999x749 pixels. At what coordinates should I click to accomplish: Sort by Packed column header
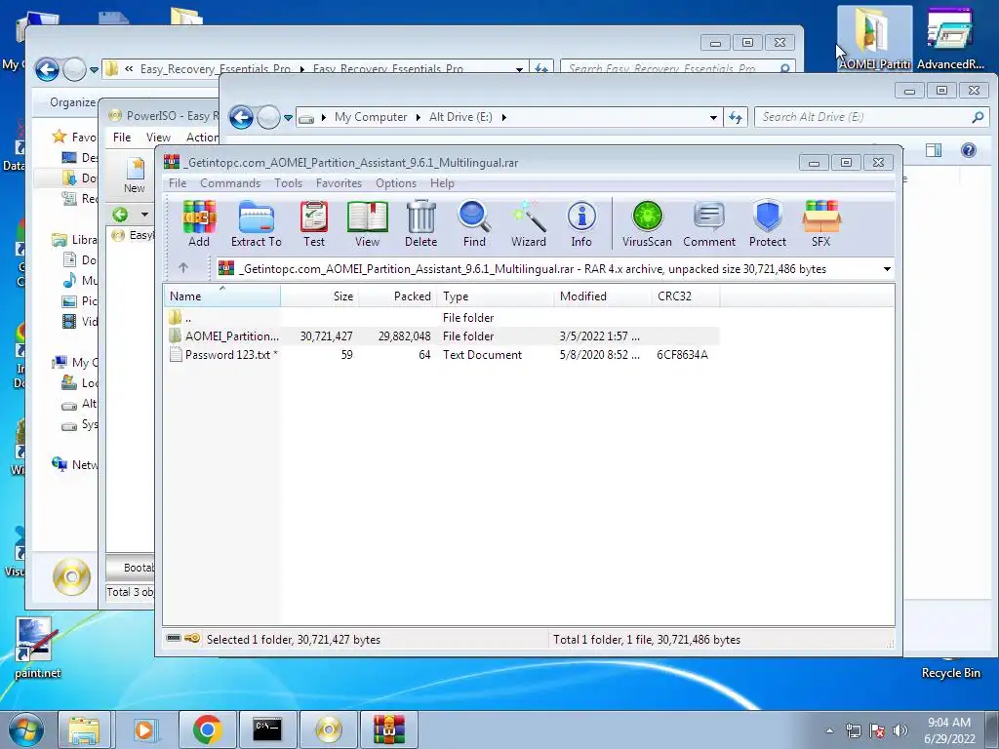pyautogui.click(x=398, y=296)
